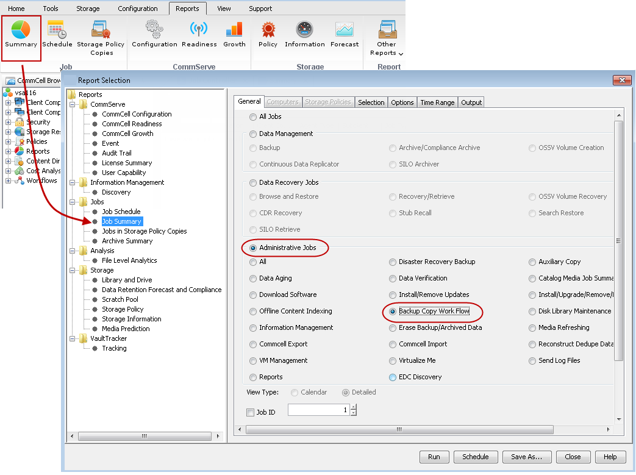Select Backup Copy Work Flow option

[x=393, y=312]
